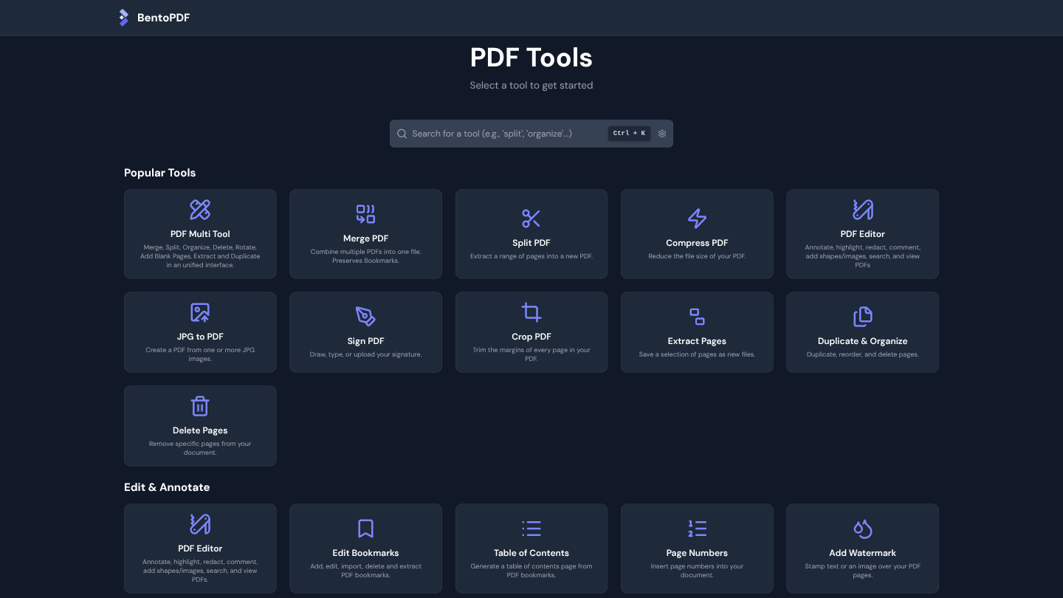Click the Compress PDF lightning icon
This screenshot has width=1063, height=598.
[697, 219]
